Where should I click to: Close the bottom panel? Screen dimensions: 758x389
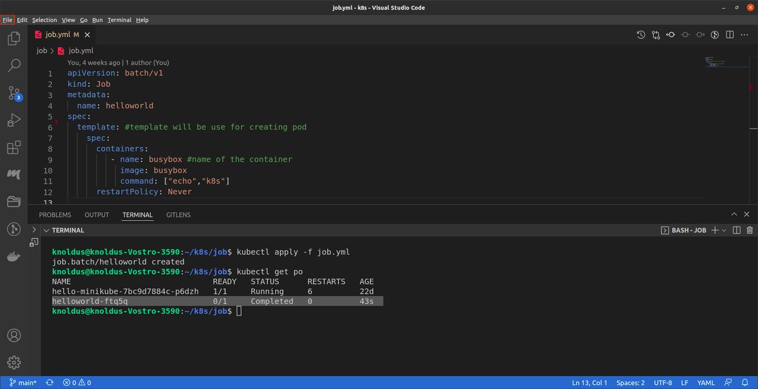[747, 214]
